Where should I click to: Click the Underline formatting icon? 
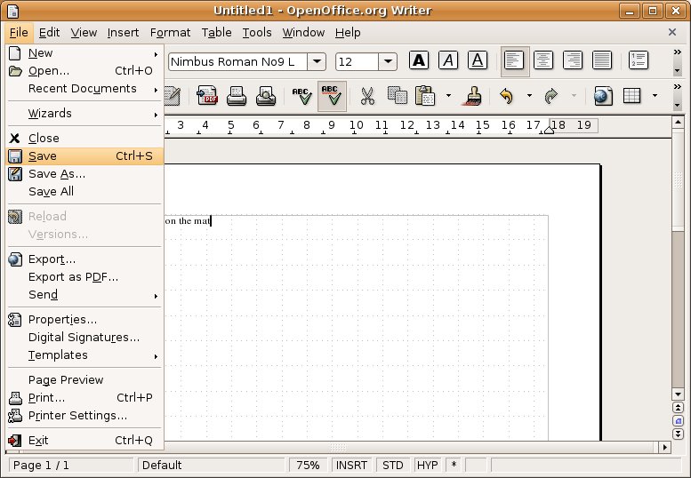478,60
